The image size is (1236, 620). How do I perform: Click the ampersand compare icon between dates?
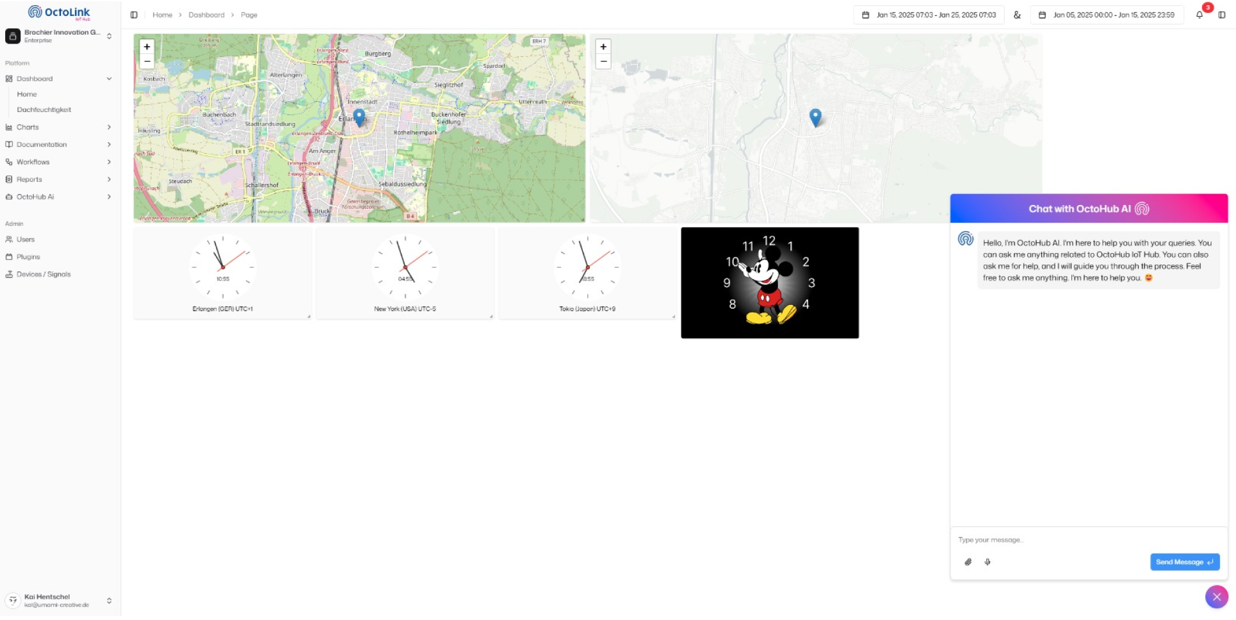pyautogui.click(x=1017, y=15)
